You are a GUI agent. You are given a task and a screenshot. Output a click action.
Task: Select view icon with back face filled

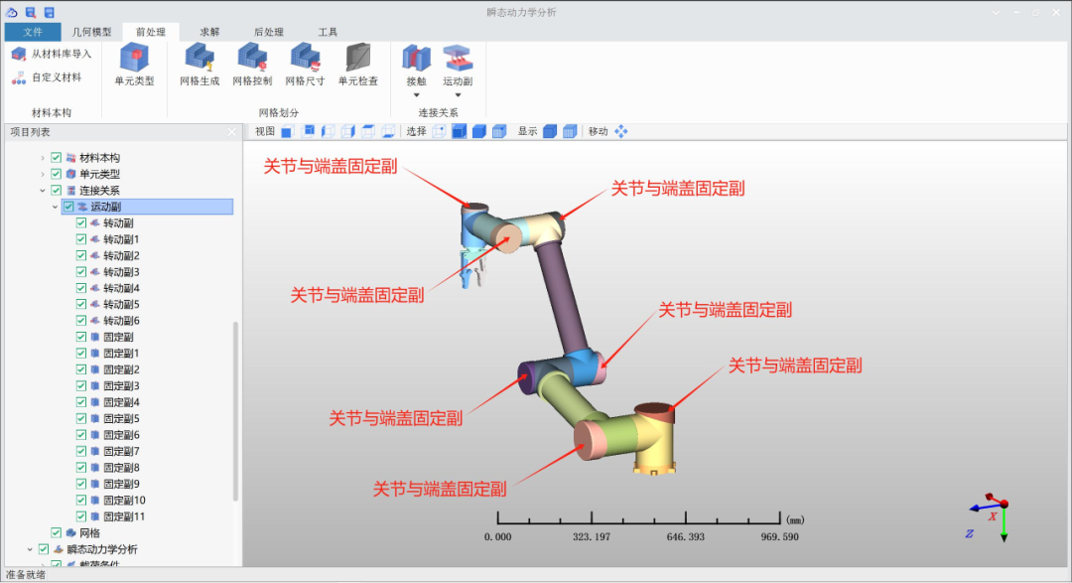308,131
